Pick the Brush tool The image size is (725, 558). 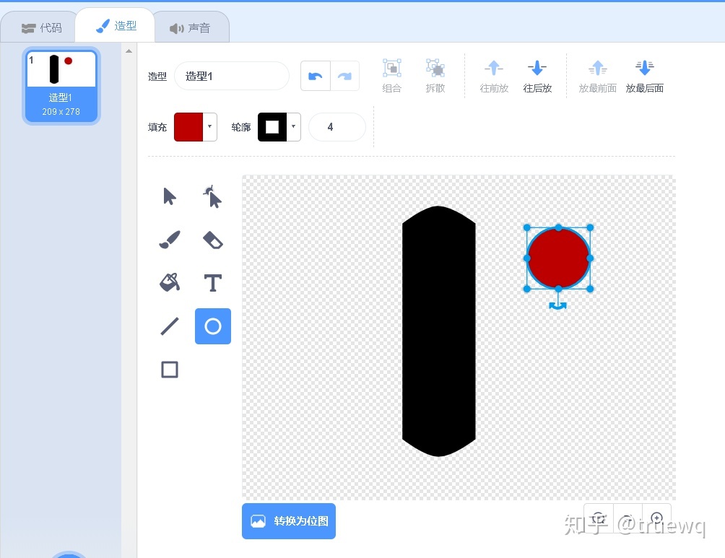coord(170,240)
